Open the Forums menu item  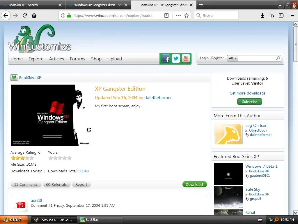(x=77, y=59)
